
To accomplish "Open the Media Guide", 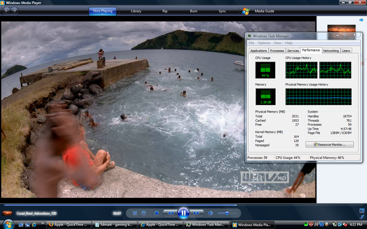I will 264,11.
